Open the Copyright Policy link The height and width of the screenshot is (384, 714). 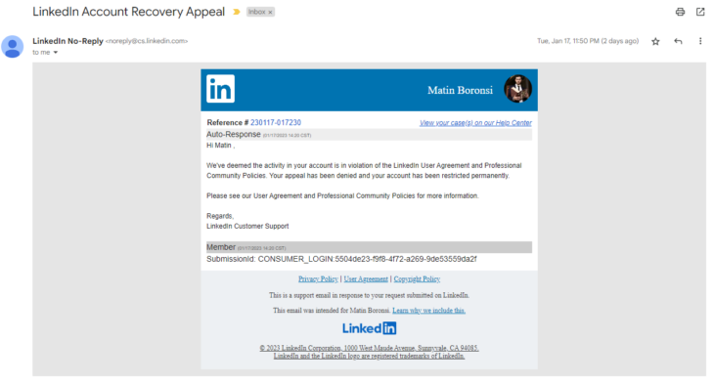coord(417,278)
